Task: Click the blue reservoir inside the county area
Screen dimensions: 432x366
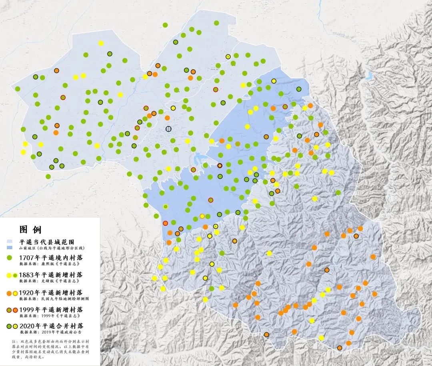Action: [200, 160]
